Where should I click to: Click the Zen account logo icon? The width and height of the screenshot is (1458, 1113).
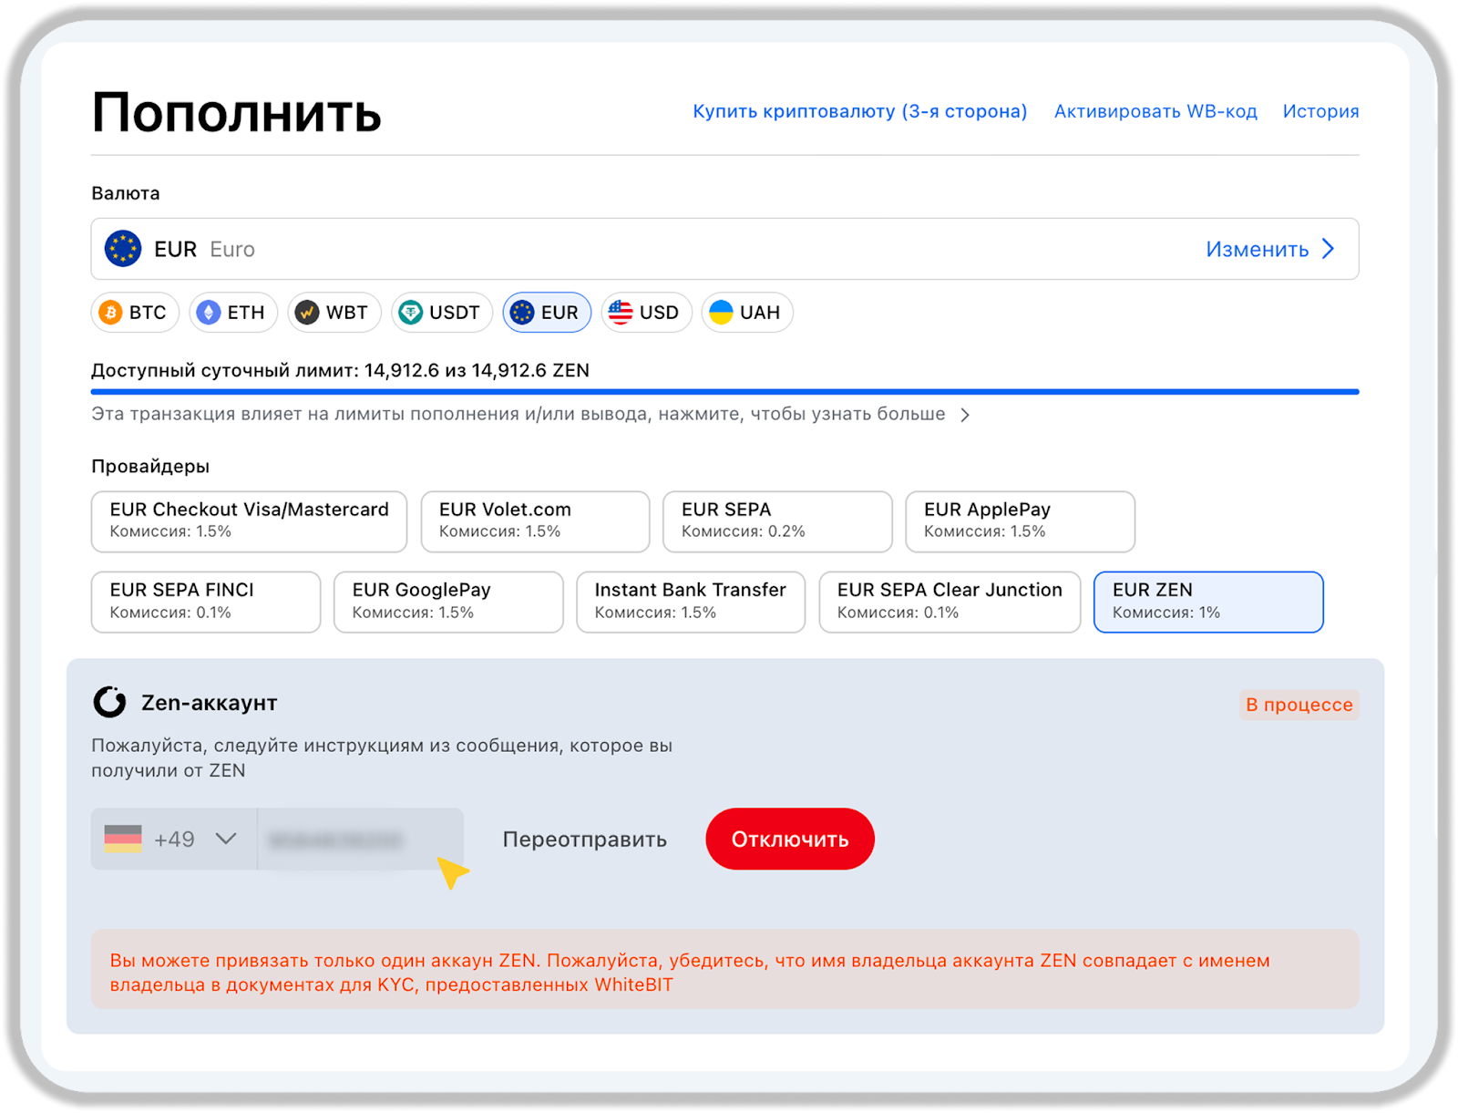110,703
